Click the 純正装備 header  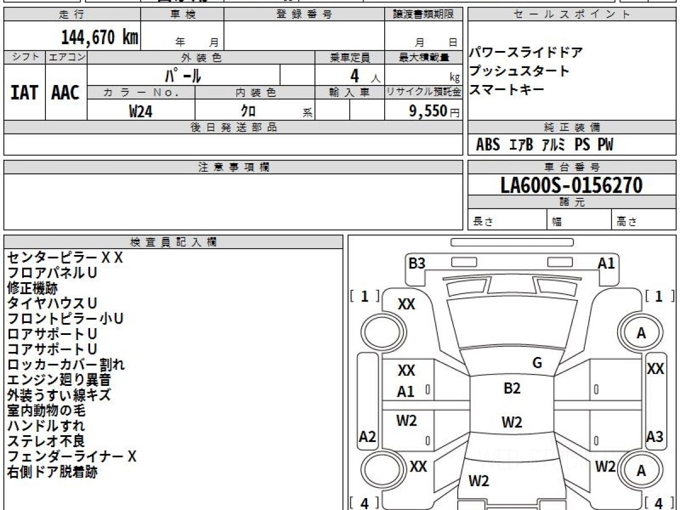(572, 127)
